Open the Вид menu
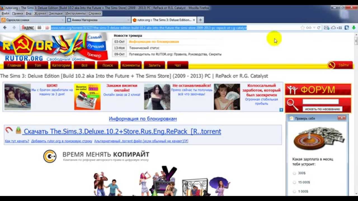 [x=29, y=13]
